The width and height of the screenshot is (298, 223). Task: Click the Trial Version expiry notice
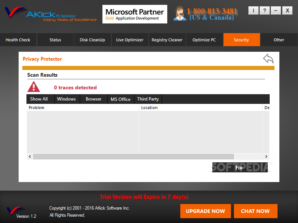click(x=144, y=197)
